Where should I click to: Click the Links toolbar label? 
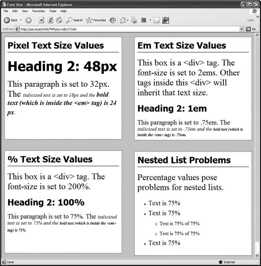pyautogui.click(x=251, y=20)
